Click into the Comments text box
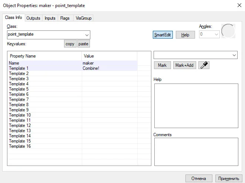The image size is (245, 183). (x=196, y=152)
